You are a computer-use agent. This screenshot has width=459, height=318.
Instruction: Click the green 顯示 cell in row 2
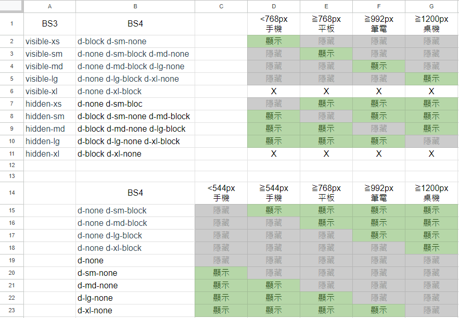coord(274,42)
